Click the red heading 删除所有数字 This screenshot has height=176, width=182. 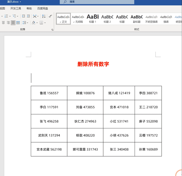click(x=93, y=64)
